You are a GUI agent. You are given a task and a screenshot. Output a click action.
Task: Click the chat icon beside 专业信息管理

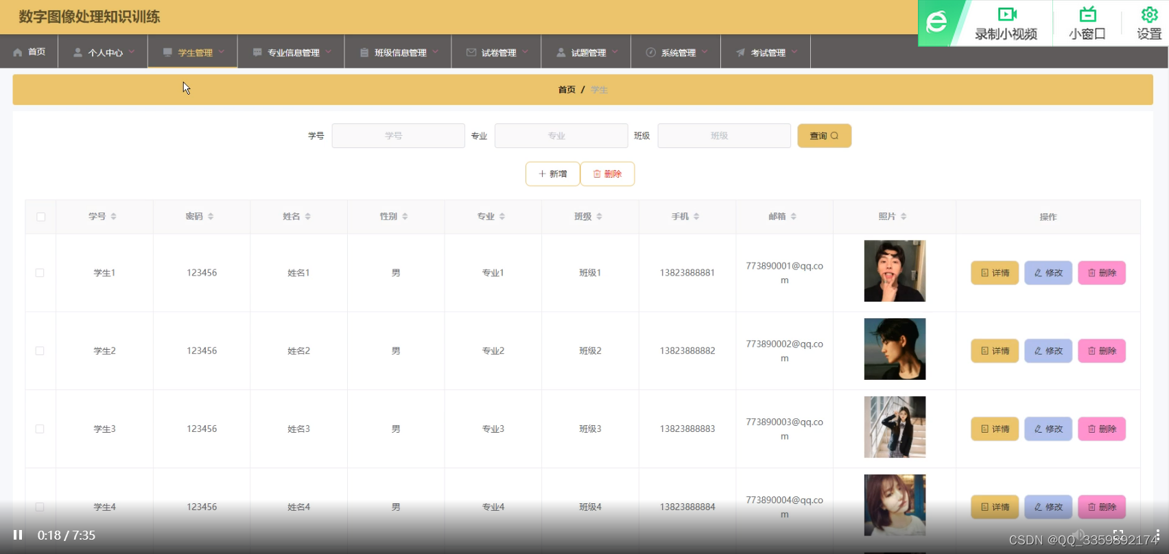click(x=257, y=52)
